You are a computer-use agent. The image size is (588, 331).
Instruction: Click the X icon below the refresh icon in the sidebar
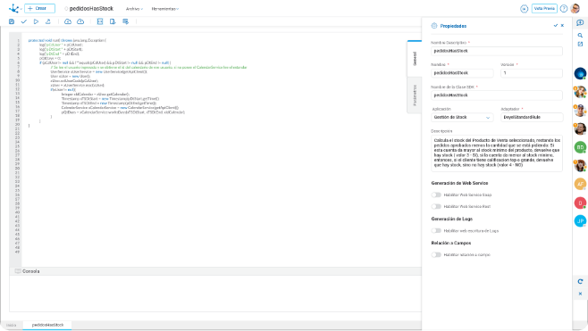(x=580, y=294)
